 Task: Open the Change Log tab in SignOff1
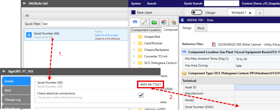pos(16,99)
